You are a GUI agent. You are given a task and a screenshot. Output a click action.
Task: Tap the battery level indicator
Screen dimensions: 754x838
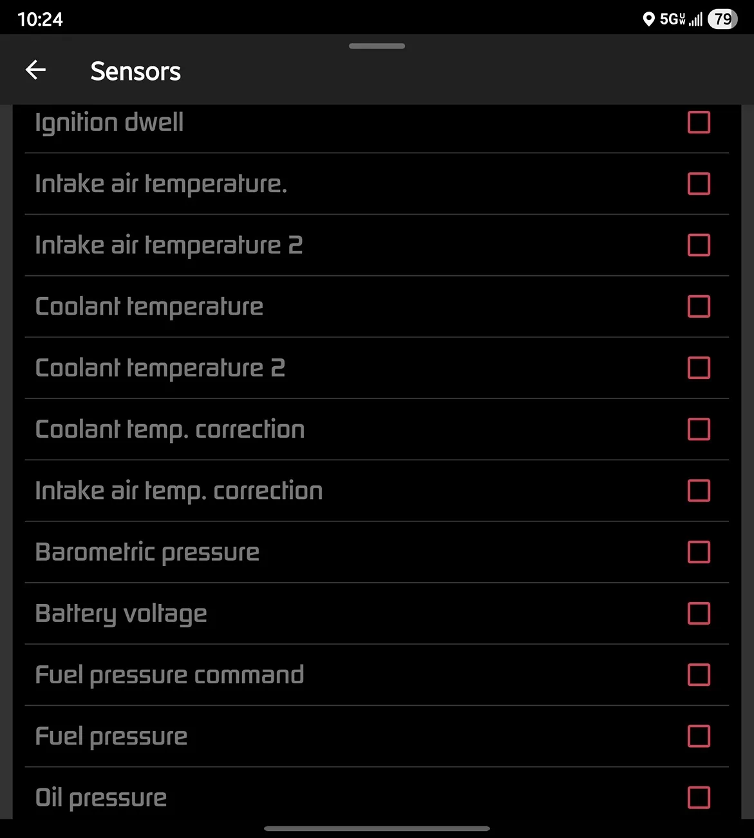point(722,19)
